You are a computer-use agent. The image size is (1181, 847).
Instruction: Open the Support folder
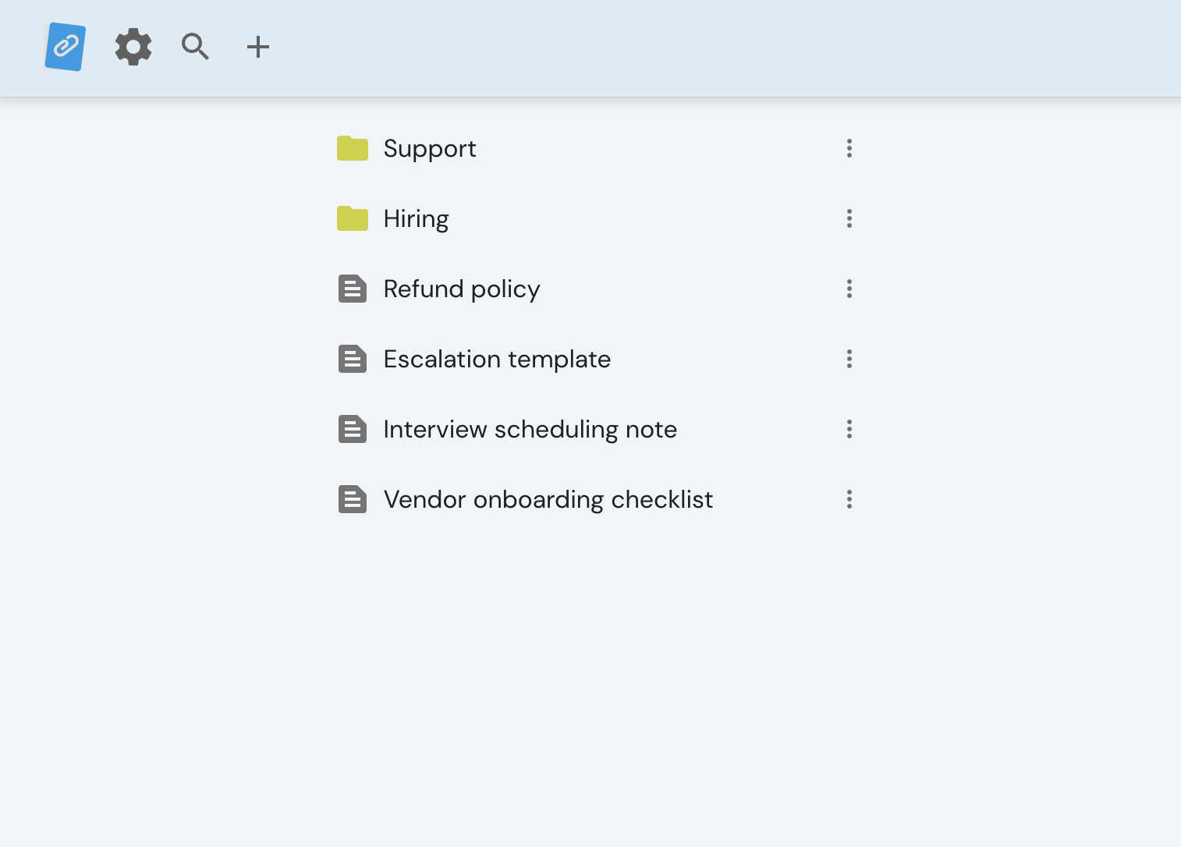point(430,148)
